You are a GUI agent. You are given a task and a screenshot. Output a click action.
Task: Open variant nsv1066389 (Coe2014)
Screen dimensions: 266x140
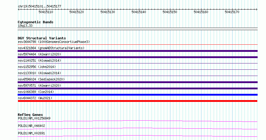coord(36,92)
